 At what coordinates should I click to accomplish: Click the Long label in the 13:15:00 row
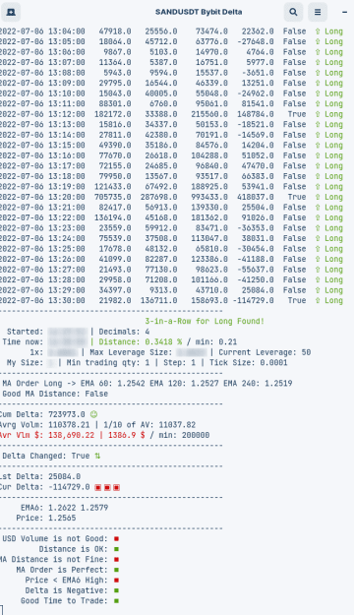point(333,145)
